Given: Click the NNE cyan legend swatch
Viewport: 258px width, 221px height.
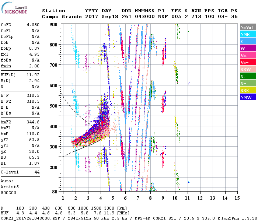Looking at the screenshot, I should pos(247,34).
